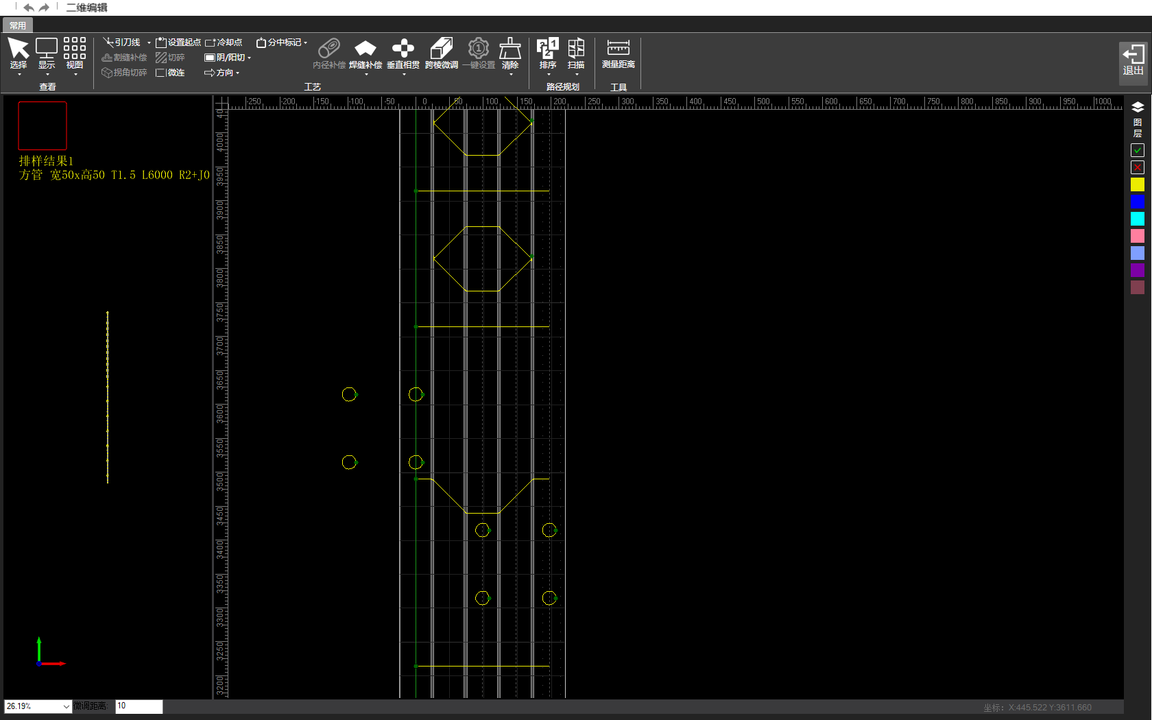The width and height of the screenshot is (1152, 720).
Task: Click the 测量距离 ruler icon
Action: 619,48
